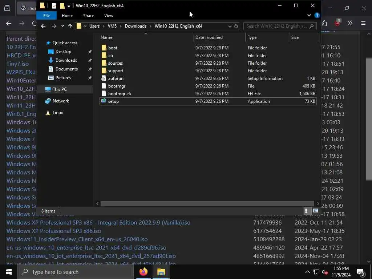Select Desktop in the navigation pane
This screenshot has height=279, width=372.
point(63,52)
